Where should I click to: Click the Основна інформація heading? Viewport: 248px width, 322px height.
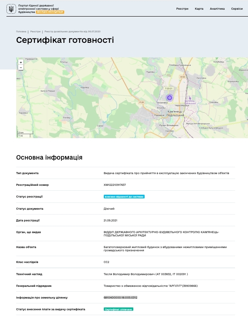click(x=49, y=158)
